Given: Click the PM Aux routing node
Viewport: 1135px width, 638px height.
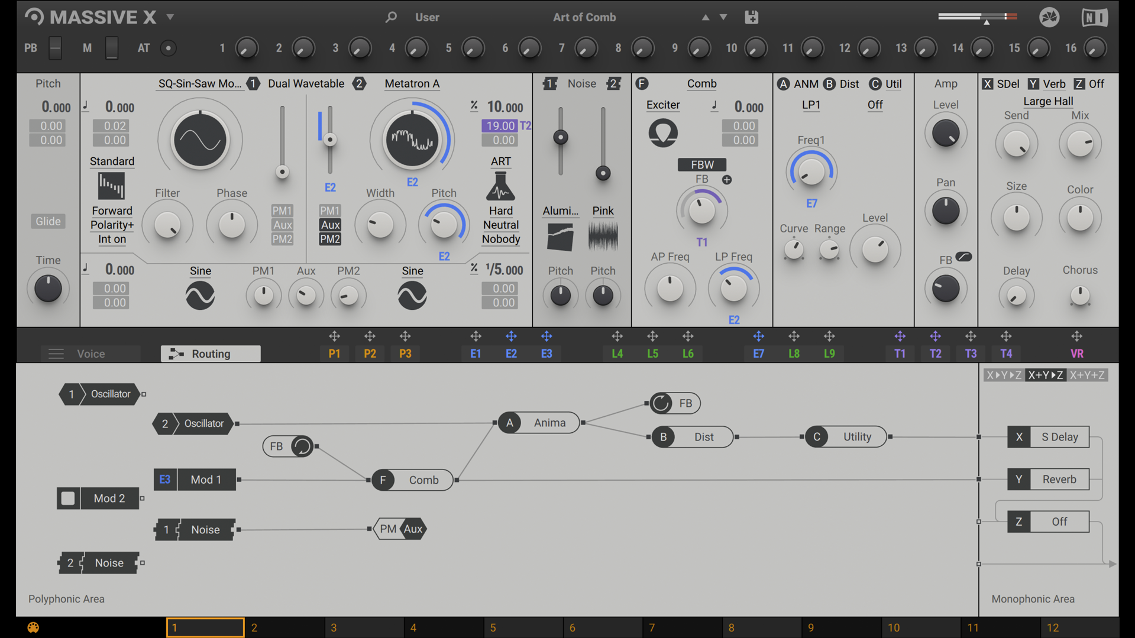Looking at the screenshot, I should click(400, 529).
